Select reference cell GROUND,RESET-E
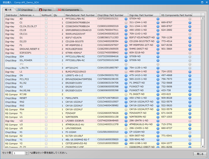Image resolution: width=209 pixels, height=159 pixels. (29, 49)
